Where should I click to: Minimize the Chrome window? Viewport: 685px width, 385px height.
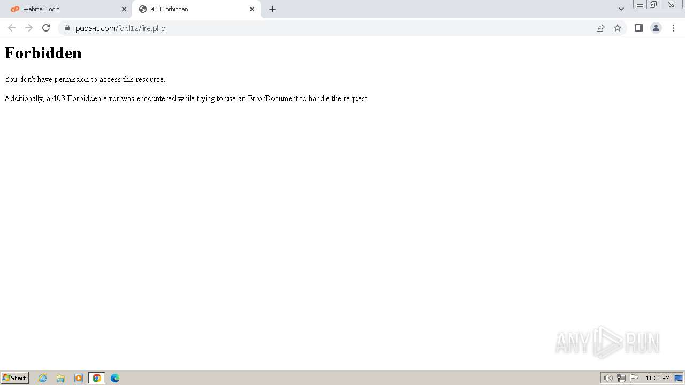pyautogui.click(x=640, y=5)
